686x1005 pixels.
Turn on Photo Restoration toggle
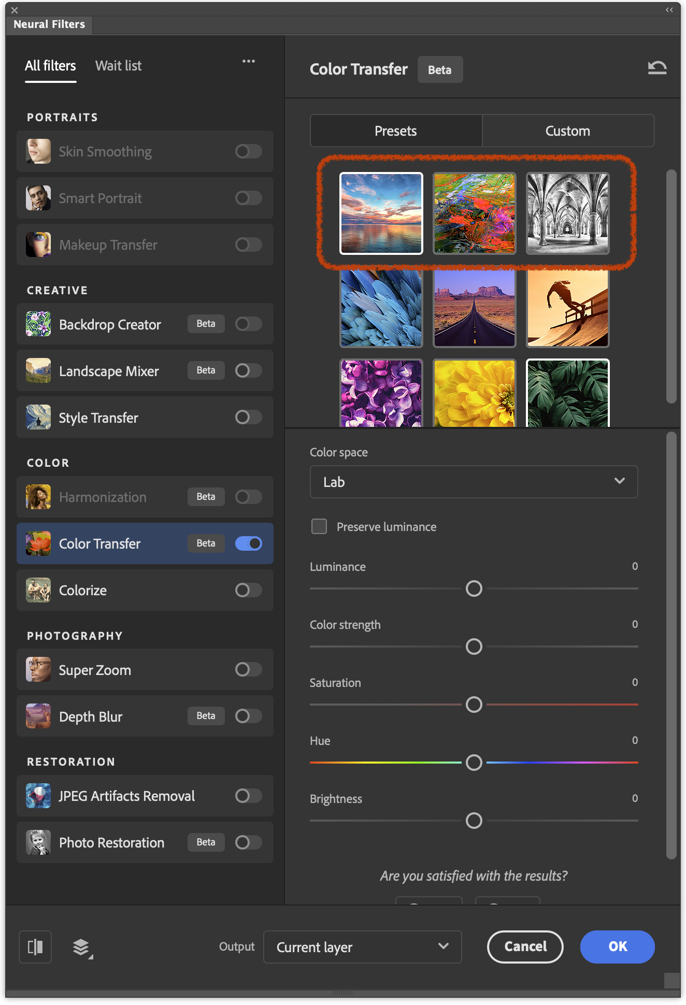[x=249, y=842]
